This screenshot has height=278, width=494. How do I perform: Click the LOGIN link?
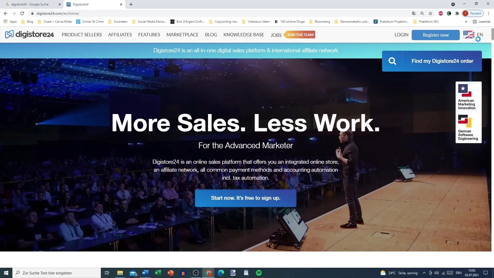[x=401, y=35]
